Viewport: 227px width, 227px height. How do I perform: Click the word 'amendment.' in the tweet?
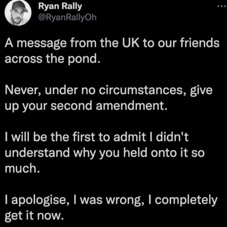132,106
